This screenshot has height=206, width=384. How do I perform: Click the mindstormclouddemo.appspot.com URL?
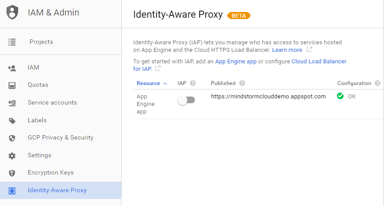(x=268, y=97)
